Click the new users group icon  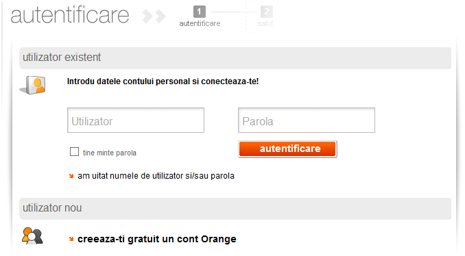coord(32,236)
